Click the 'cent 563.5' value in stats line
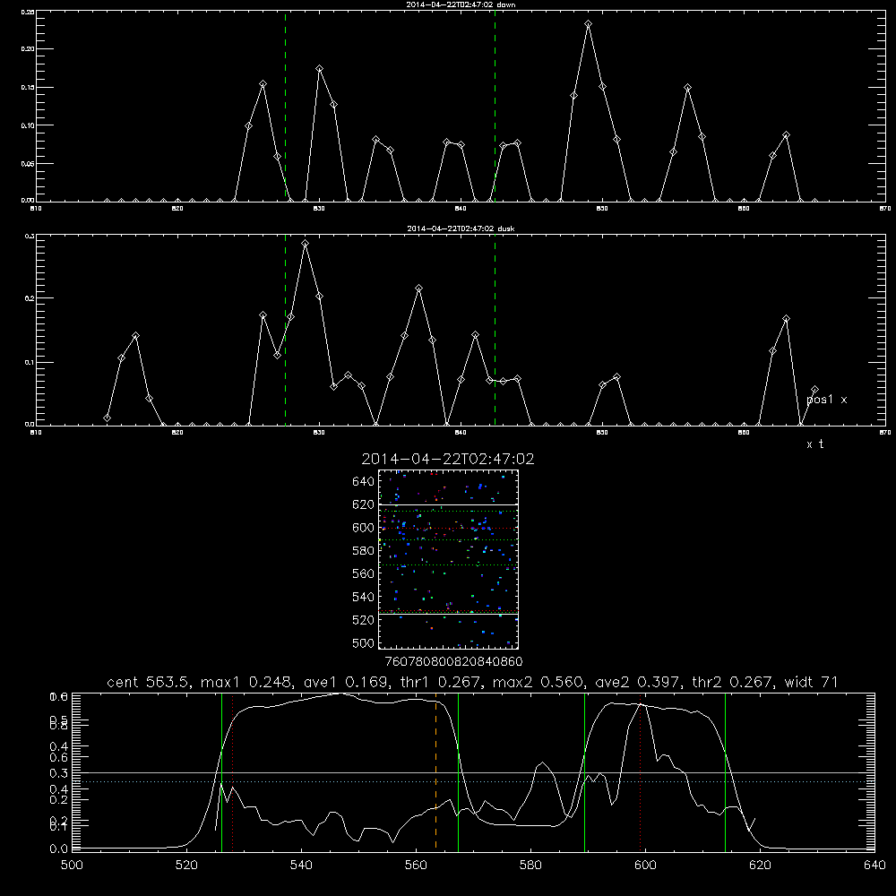Image resolution: width=896 pixels, height=896 pixels. tap(149, 682)
